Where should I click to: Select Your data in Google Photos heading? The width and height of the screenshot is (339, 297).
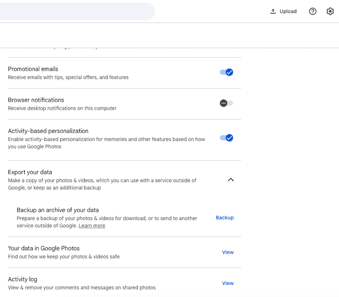(44, 248)
